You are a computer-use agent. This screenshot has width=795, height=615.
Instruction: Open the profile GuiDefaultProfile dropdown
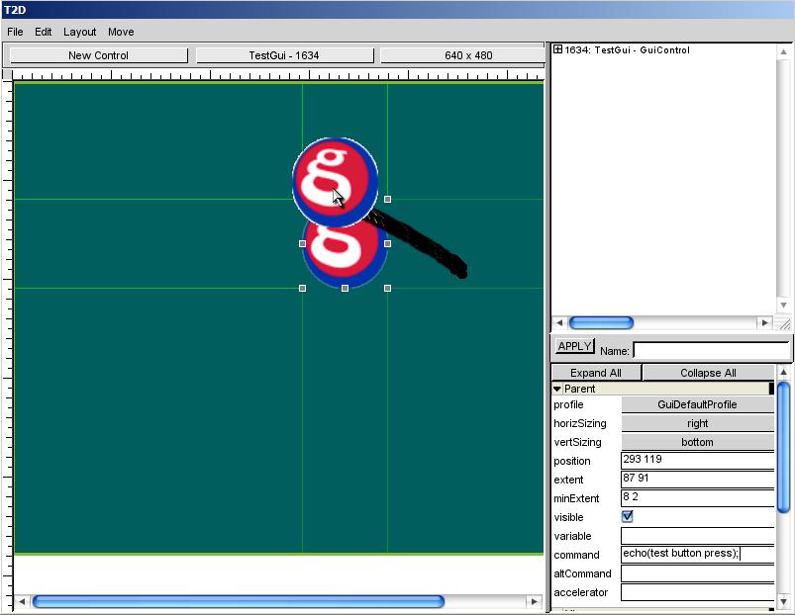(x=697, y=404)
